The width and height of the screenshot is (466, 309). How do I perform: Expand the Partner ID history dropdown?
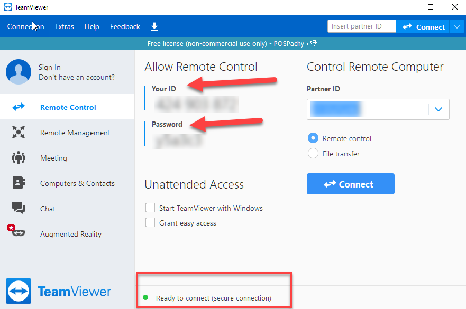pyautogui.click(x=438, y=109)
